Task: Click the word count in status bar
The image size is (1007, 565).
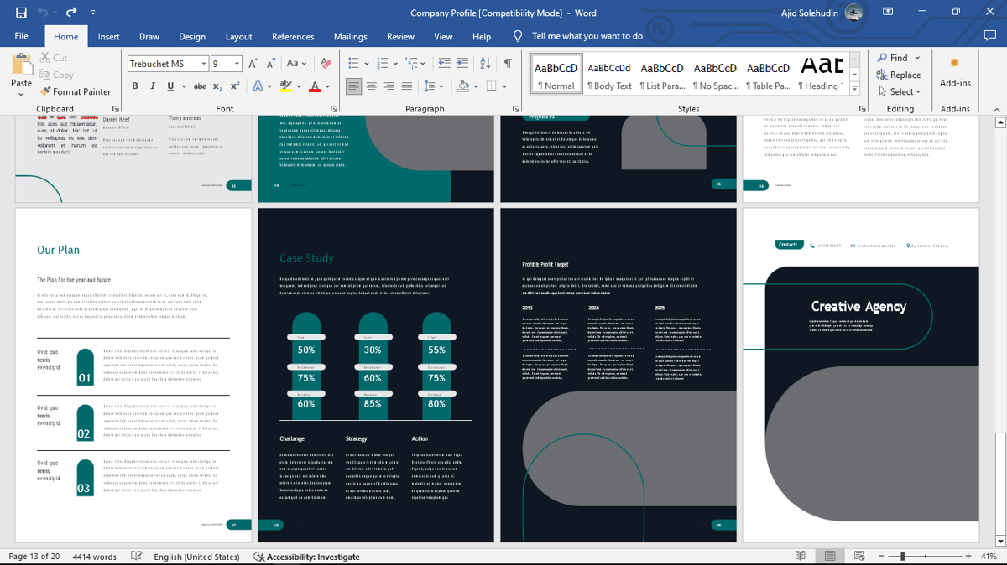Action: 95,556
